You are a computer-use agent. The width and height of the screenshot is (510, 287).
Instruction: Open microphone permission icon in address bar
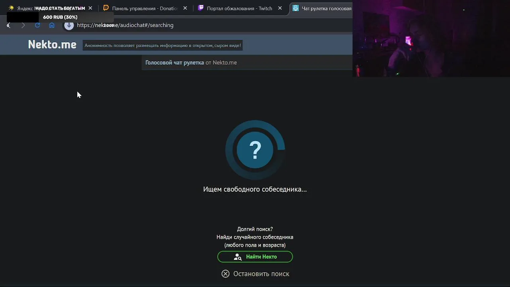[69, 25]
